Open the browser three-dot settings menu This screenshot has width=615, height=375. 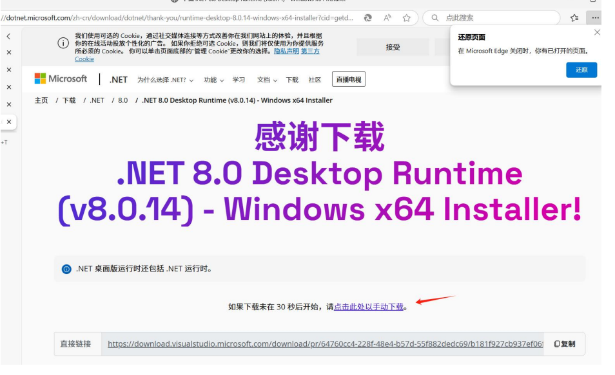tap(595, 17)
